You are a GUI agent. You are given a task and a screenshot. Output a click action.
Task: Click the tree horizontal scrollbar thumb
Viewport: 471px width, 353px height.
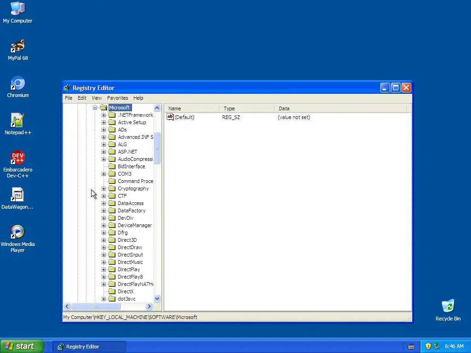tap(96, 307)
